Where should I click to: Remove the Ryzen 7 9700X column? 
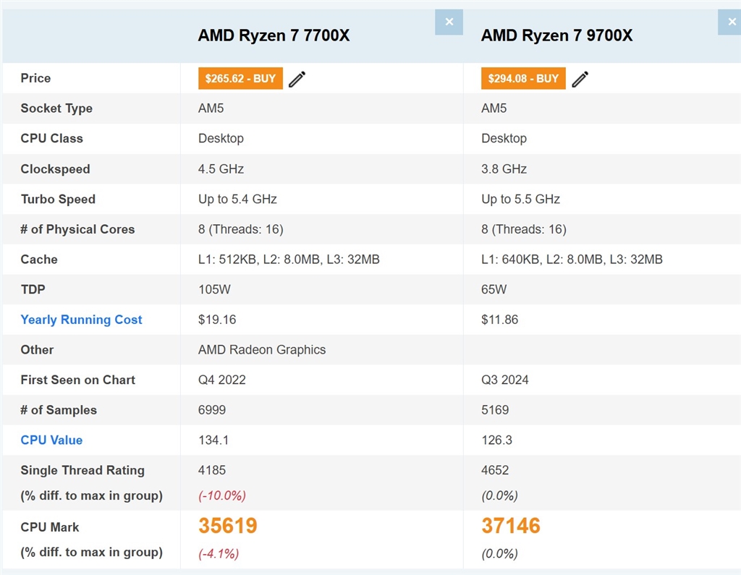[731, 22]
